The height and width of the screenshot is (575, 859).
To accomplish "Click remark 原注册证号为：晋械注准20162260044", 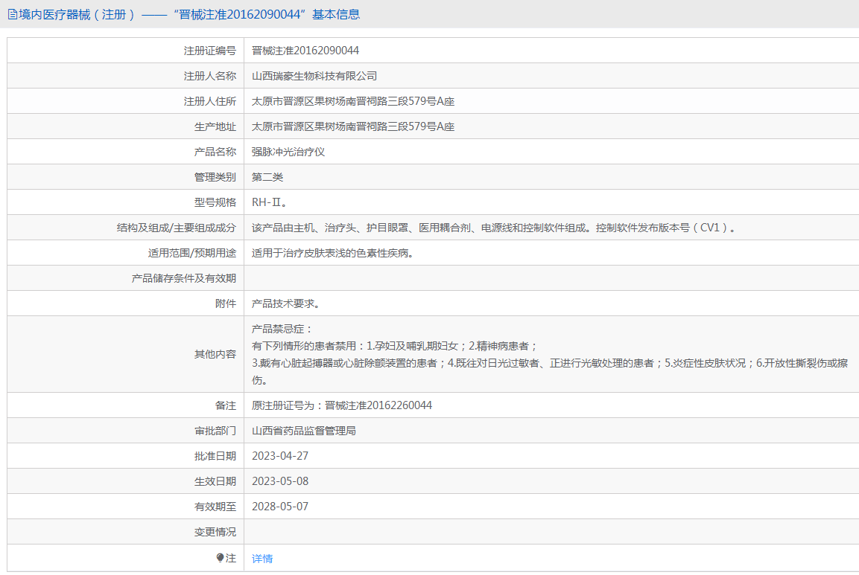I will [x=342, y=405].
